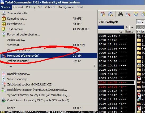The height and width of the screenshot is (113, 145).
Task: Click the right panel path bar c:\Do
Action: [x=140, y=27]
